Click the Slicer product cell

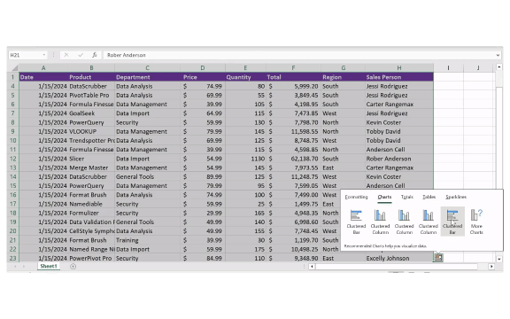91,159
